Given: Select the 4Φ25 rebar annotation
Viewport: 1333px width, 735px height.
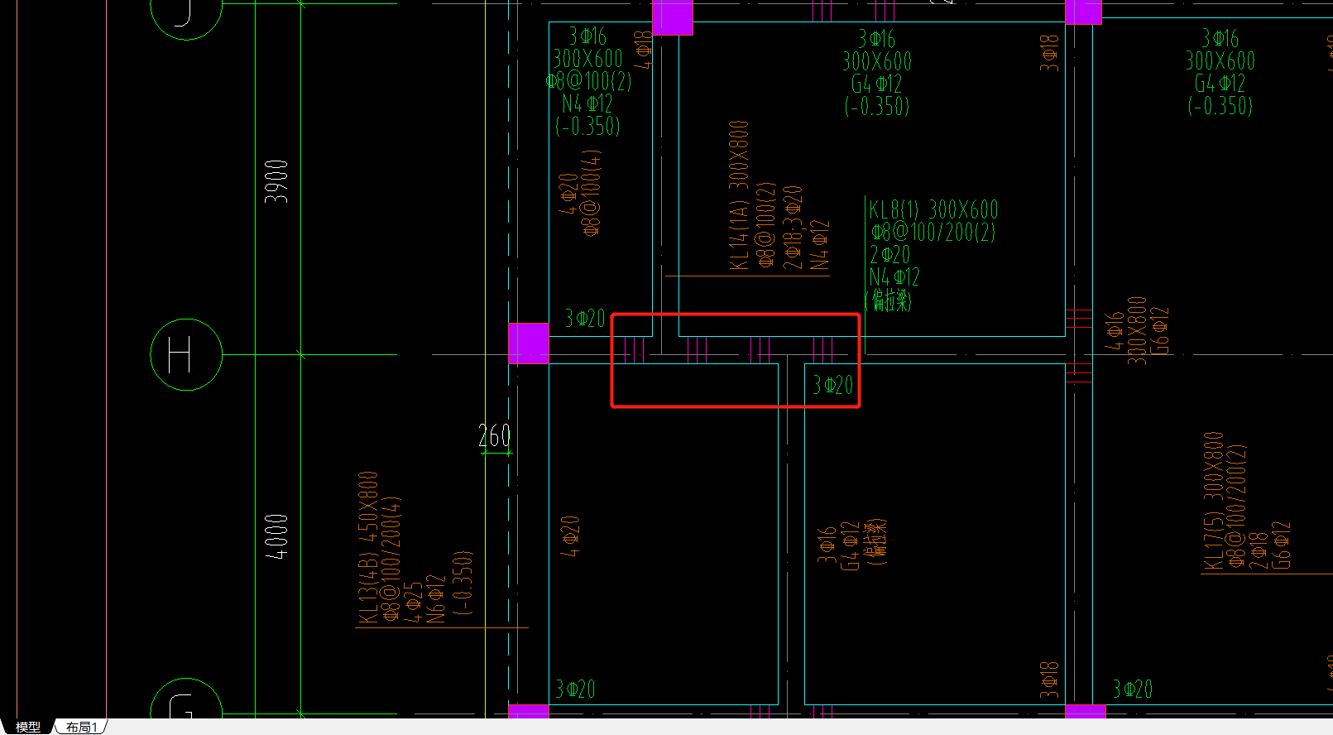Looking at the screenshot, I should tap(413, 601).
